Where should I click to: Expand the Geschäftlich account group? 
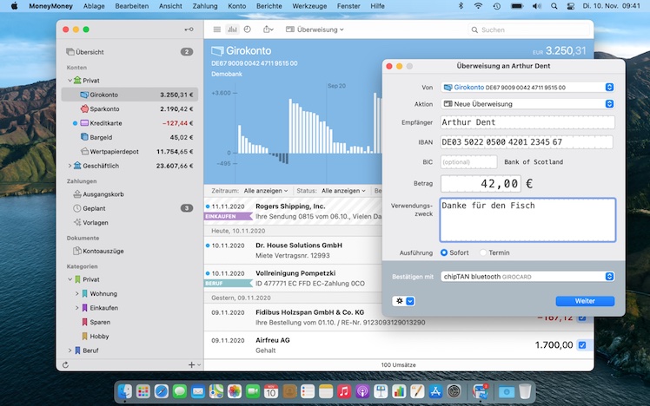[x=70, y=165]
